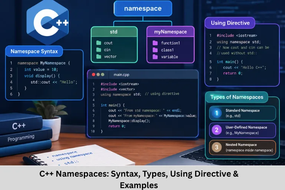The height and width of the screenshot is (190, 285).
Task: Click the top namespace node
Action: click(x=143, y=9)
